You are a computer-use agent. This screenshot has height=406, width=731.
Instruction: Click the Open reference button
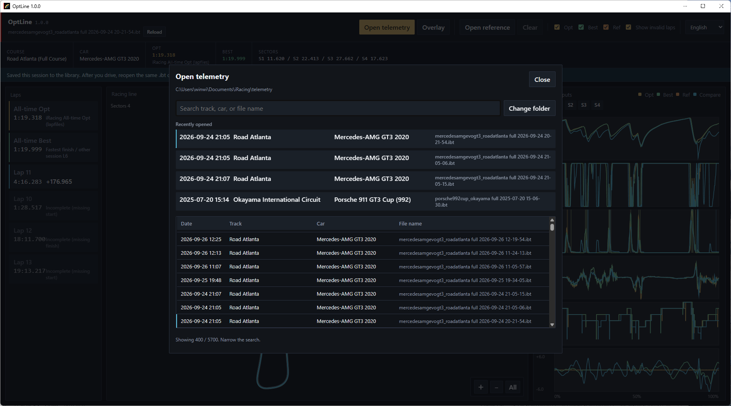(487, 27)
